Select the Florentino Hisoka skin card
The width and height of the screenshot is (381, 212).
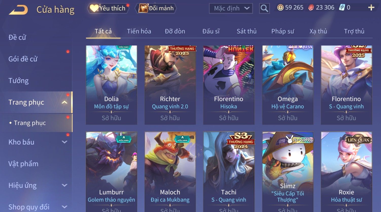click(229, 85)
